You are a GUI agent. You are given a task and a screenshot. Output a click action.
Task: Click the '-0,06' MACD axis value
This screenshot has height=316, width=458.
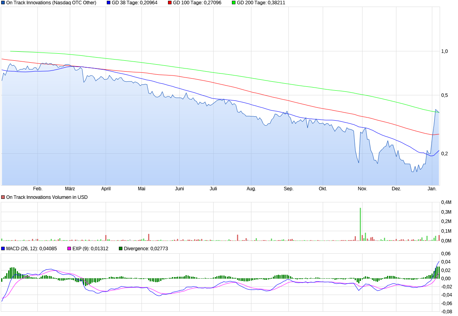[x=446, y=304]
